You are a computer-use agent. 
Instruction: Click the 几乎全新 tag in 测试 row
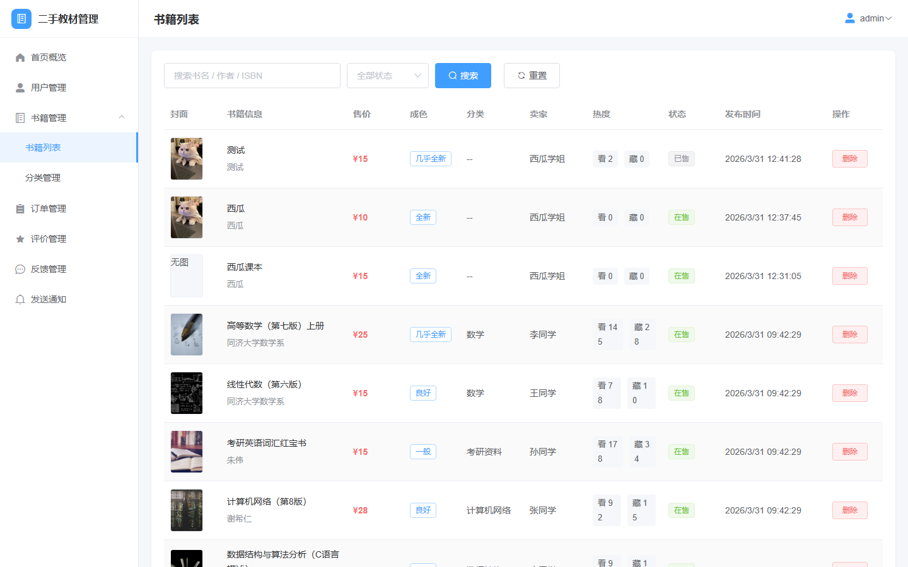pyautogui.click(x=431, y=159)
